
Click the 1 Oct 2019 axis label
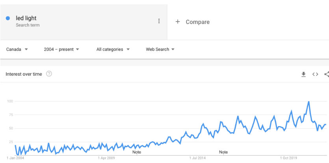click(289, 158)
